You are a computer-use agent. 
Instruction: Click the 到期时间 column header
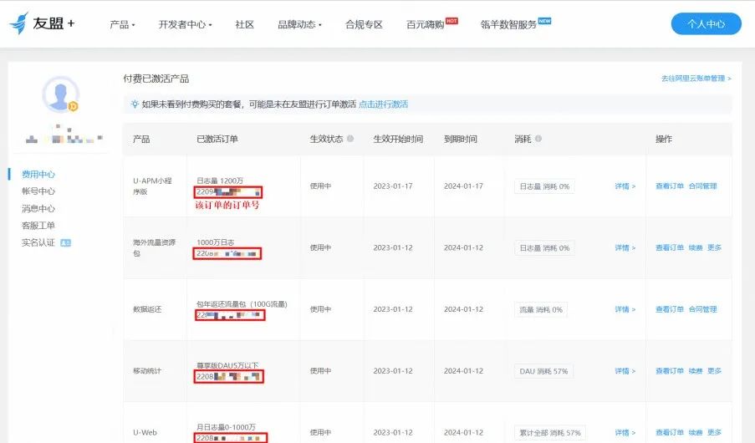click(x=461, y=139)
